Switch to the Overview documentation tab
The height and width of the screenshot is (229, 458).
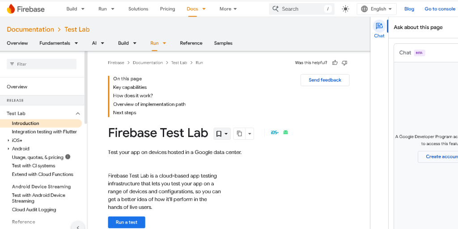17,43
